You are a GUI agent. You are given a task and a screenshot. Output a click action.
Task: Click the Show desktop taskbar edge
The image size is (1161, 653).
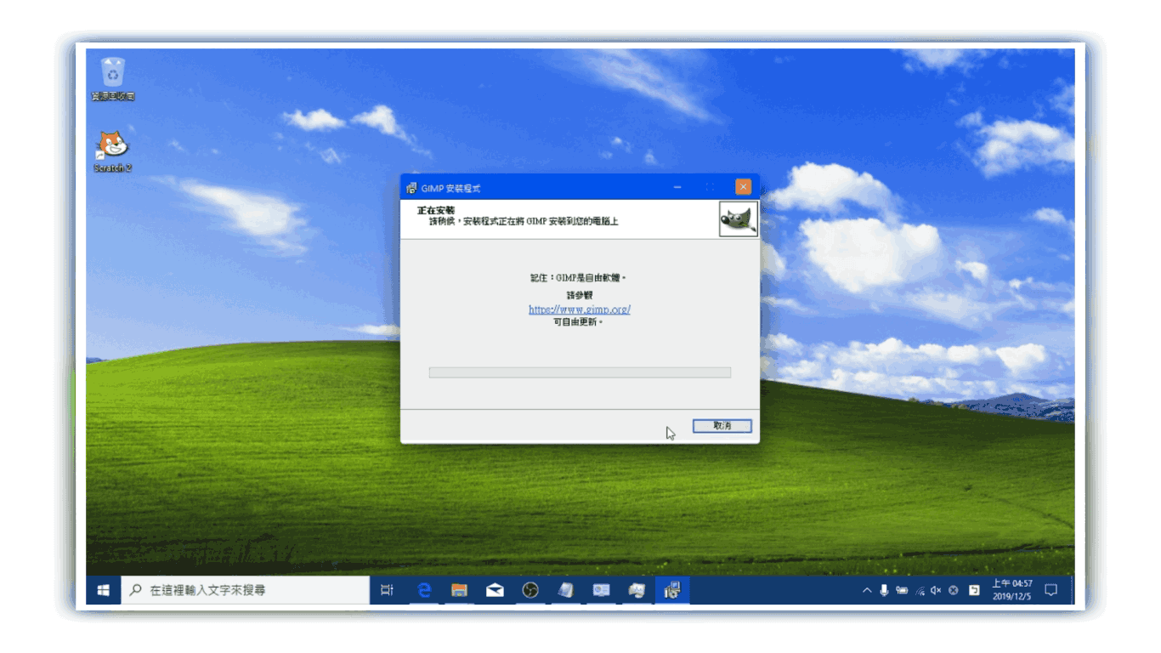[1072, 590]
